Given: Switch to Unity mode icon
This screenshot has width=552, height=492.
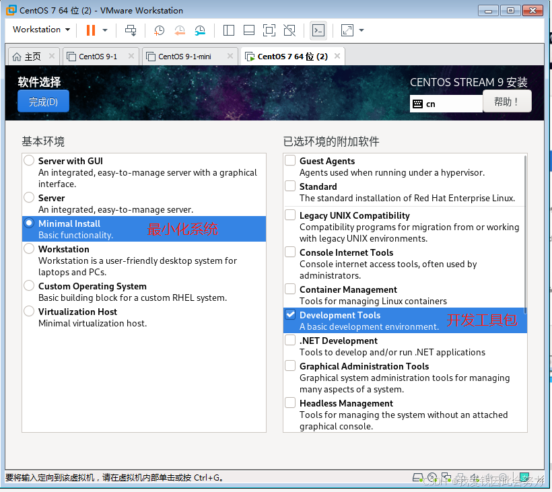Looking at the screenshot, I should coord(289,30).
